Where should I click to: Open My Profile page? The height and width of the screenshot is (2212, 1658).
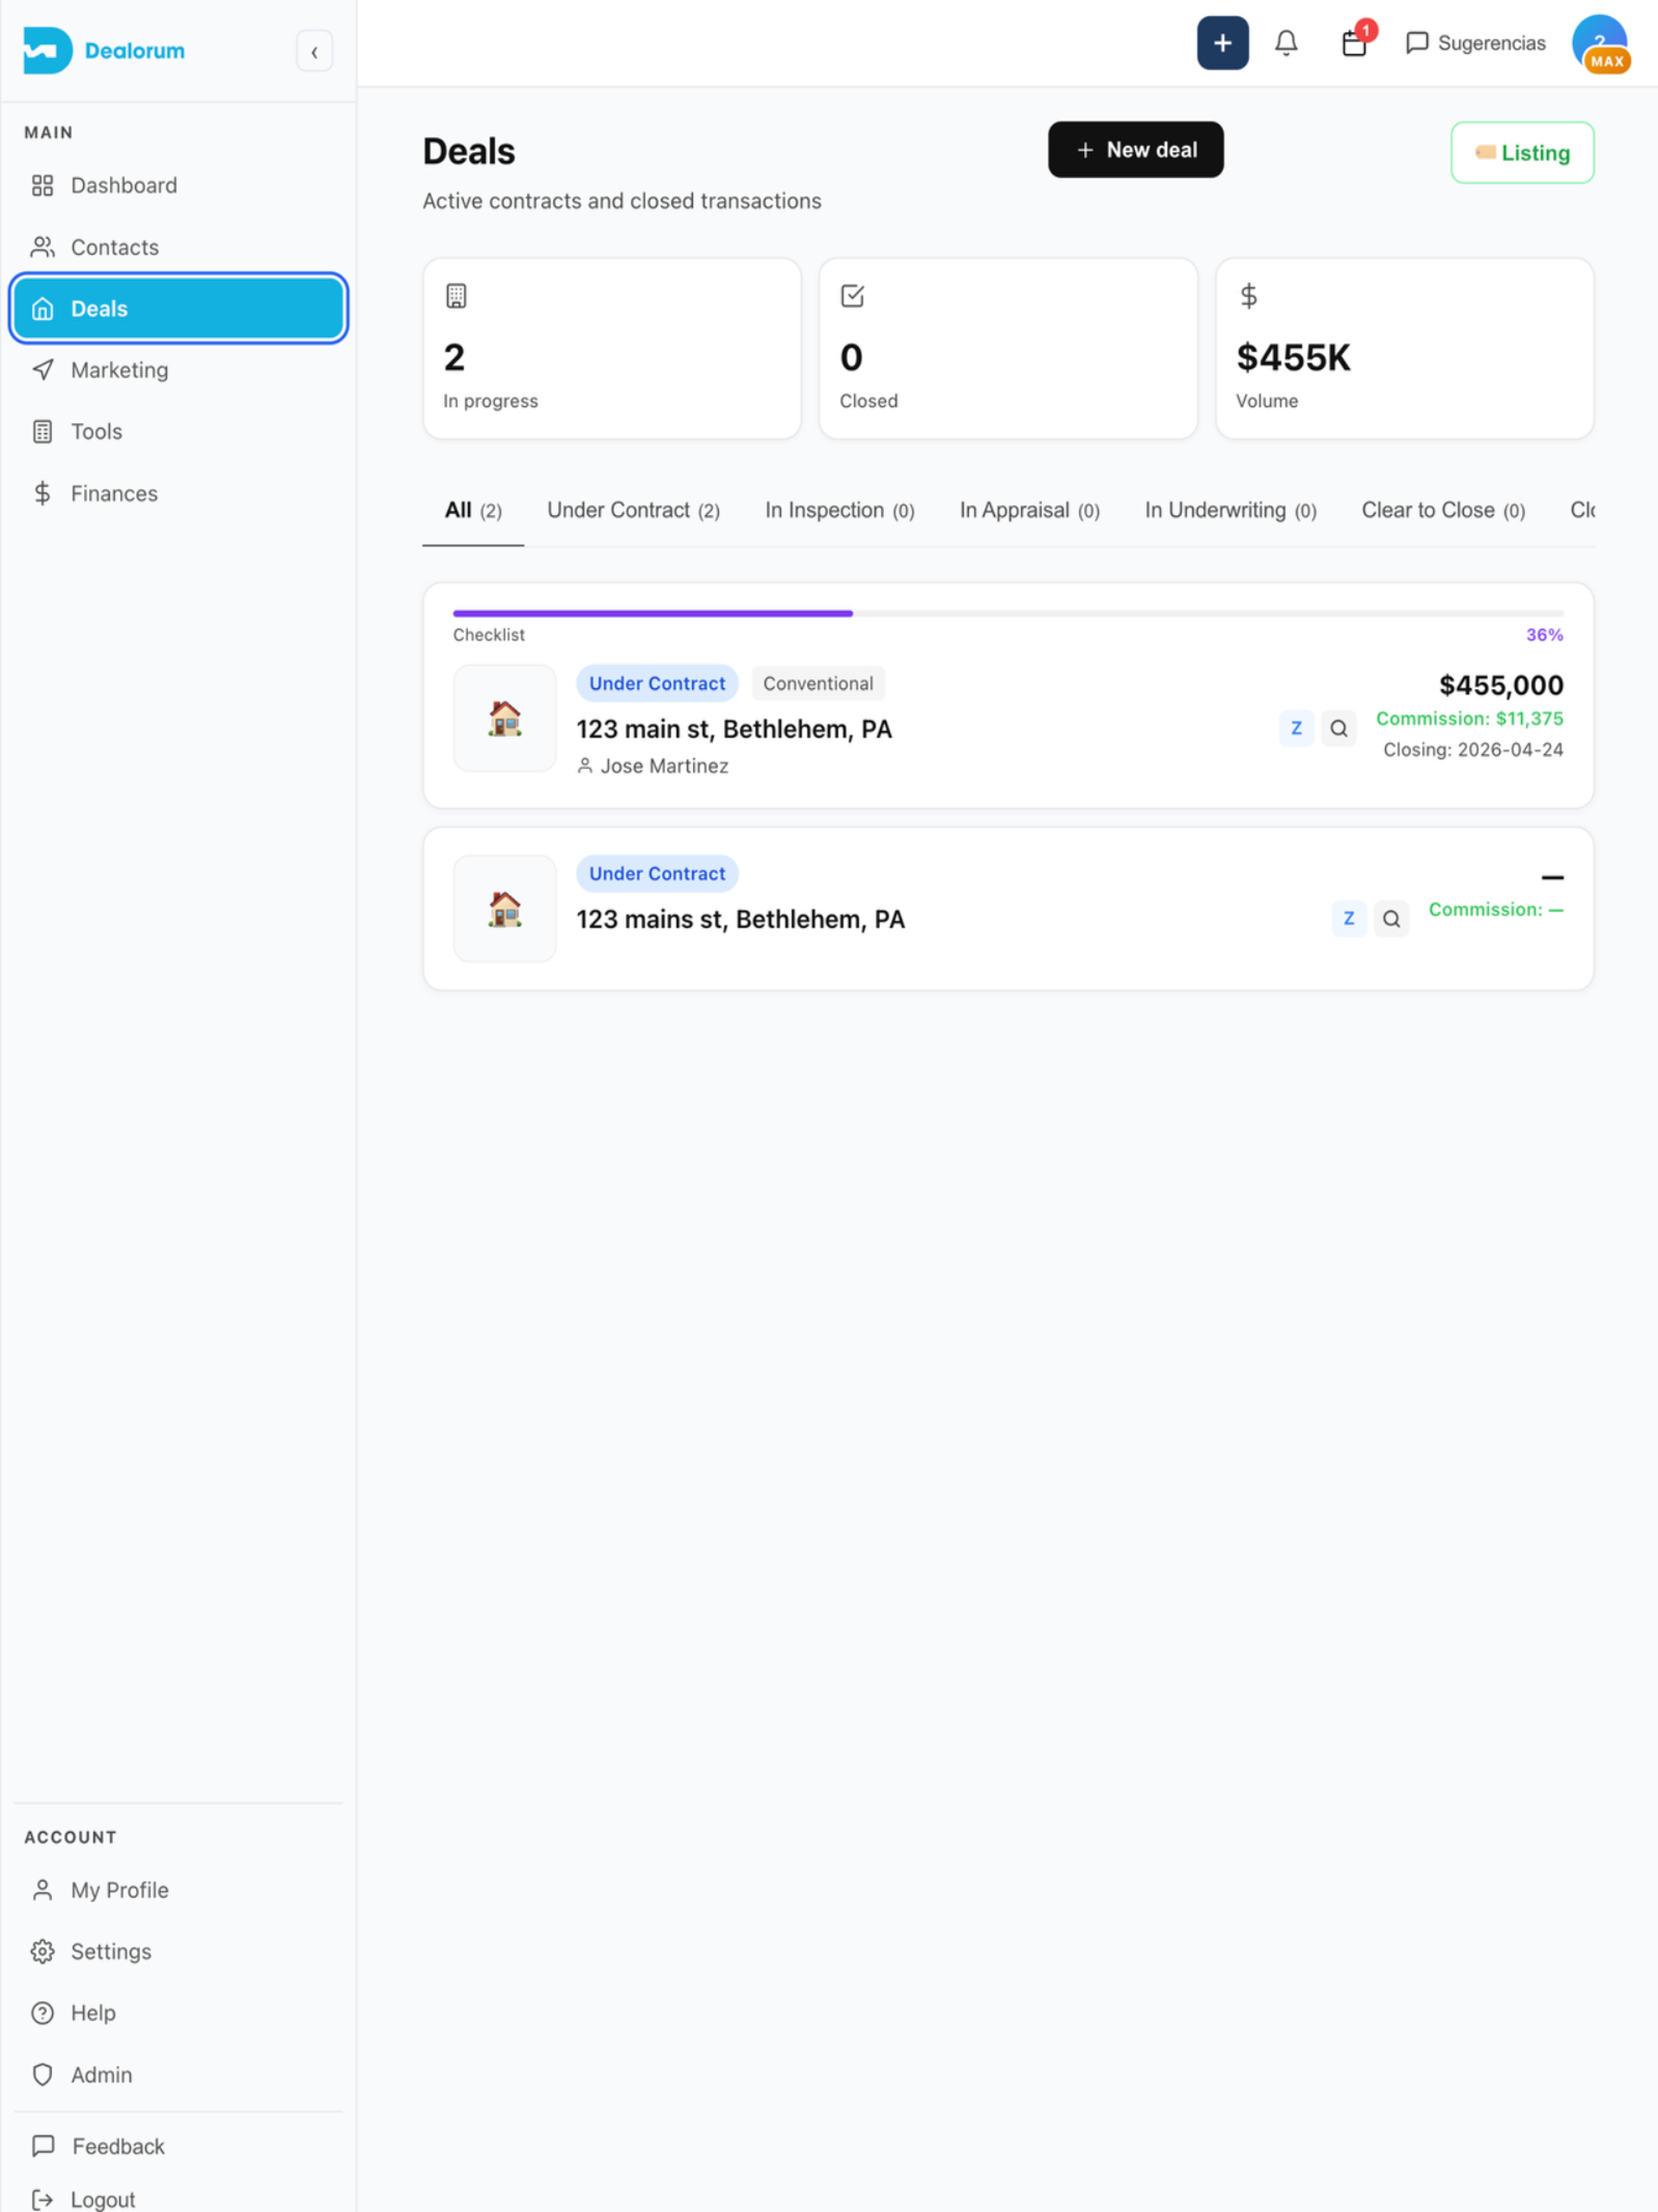tap(179, 1890)
